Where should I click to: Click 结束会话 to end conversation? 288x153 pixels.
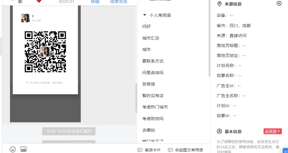point(119,2)
